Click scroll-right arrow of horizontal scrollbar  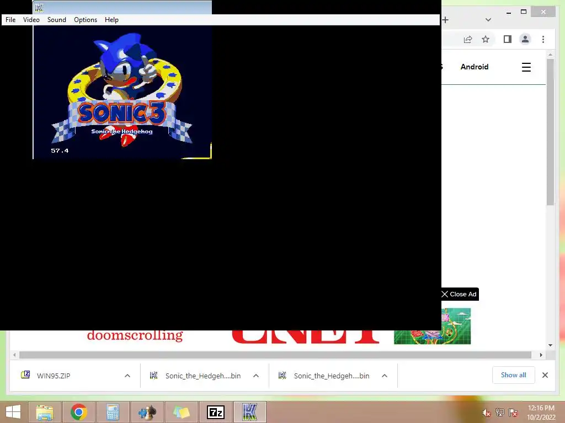pyautogui.click(x=541, y=355)
